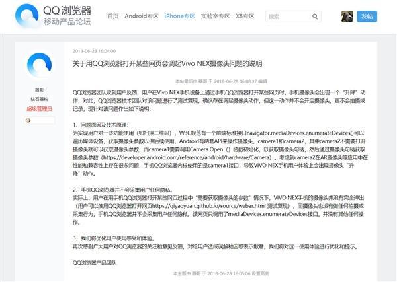Click the author badge medal icon

click(x=28, y=120)
